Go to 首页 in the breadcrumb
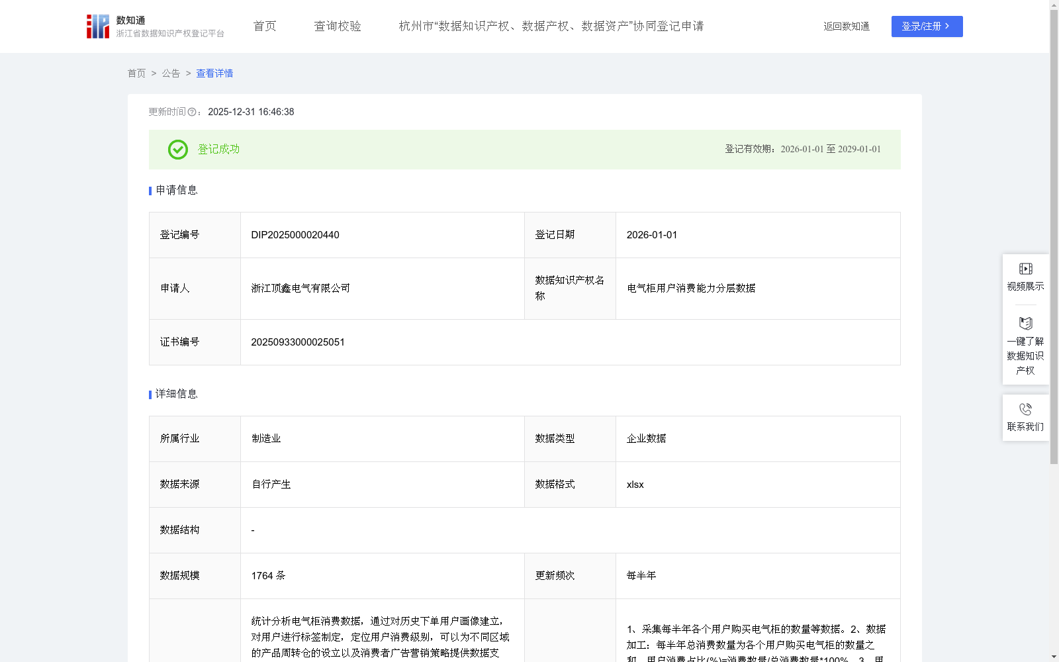This screenshot has height=662, width=1059. [136, 73]
